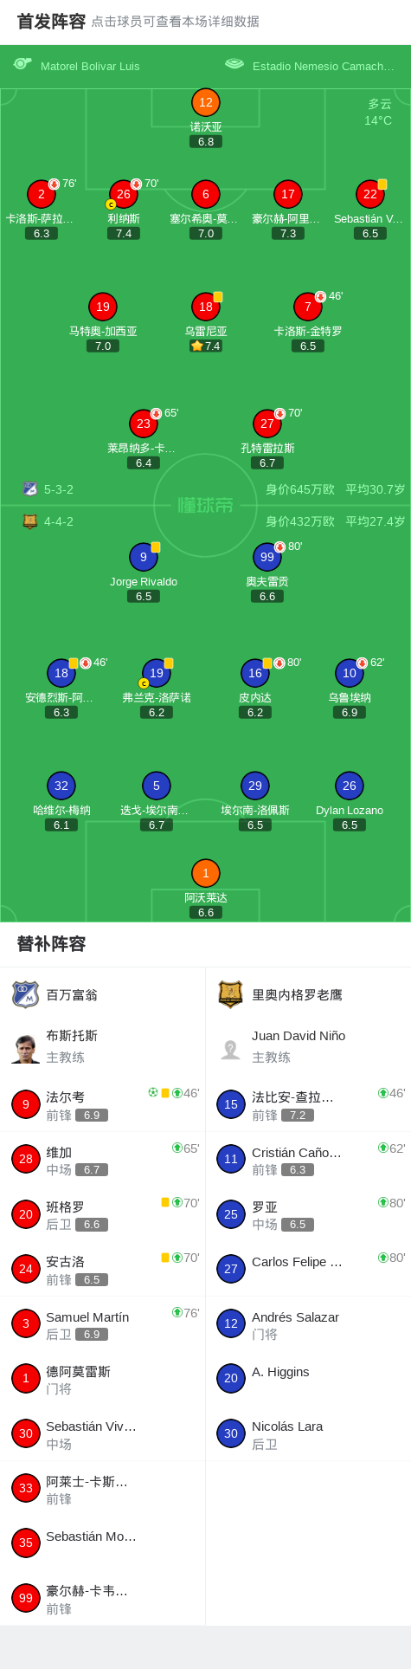This screenshot has height=1669, width=411.
Task: Select Juan David Niño coach avatar
Action: 230,1049
